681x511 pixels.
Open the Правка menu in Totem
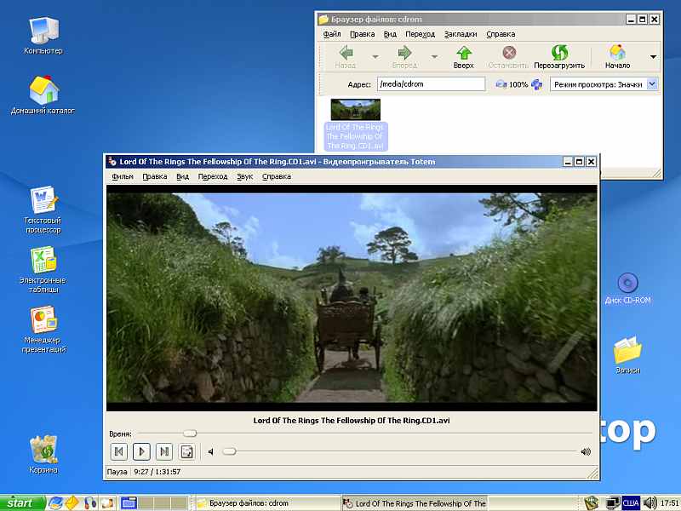tap(155, 176)
